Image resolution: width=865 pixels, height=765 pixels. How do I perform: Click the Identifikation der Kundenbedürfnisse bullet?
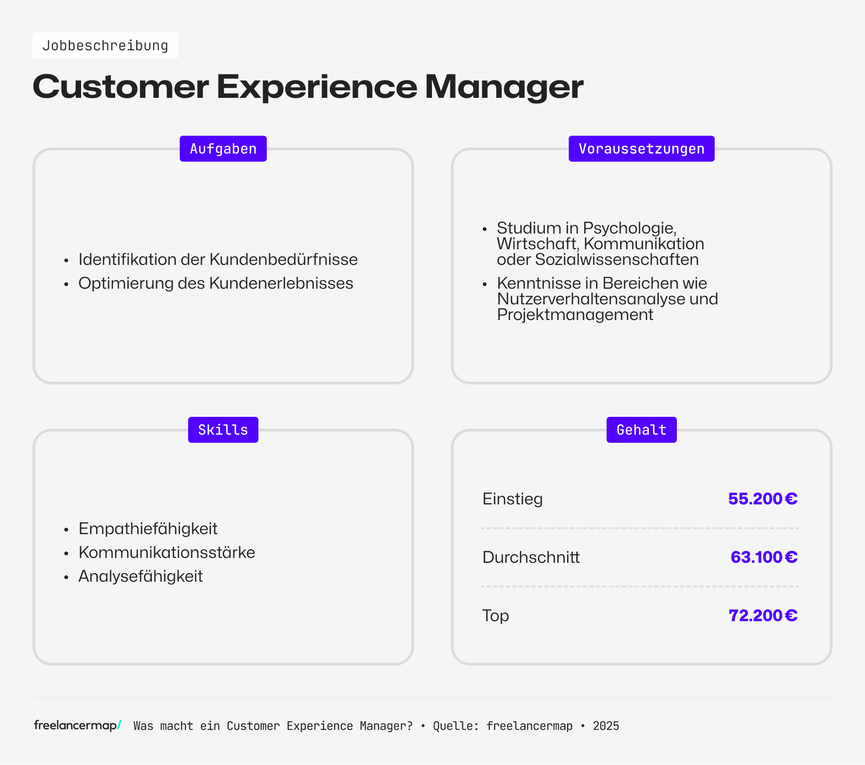tap(218, 260)
